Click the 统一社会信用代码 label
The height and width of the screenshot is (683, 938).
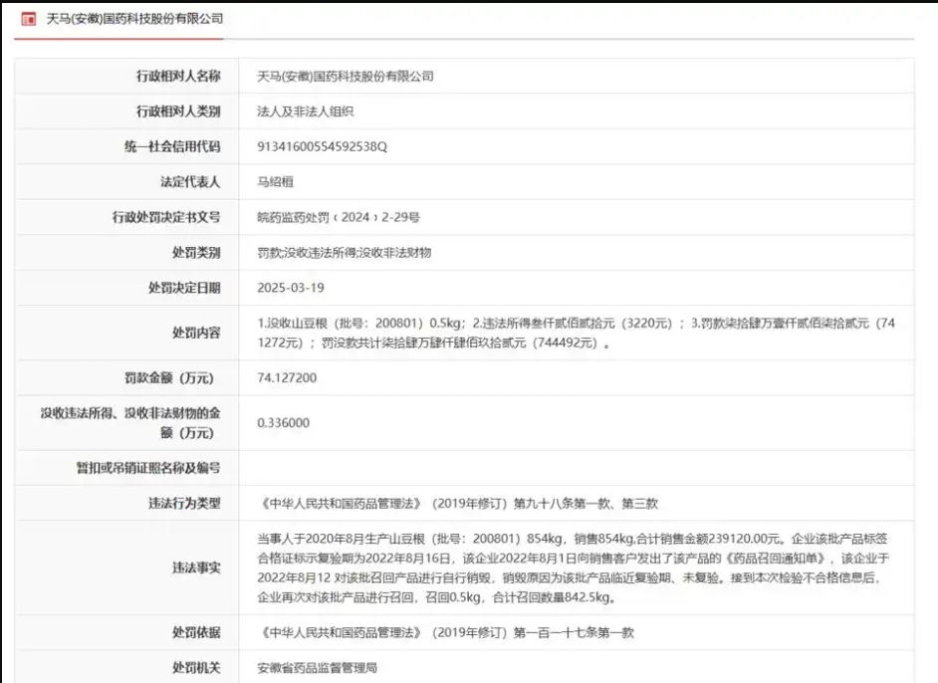tap(172, 146)
